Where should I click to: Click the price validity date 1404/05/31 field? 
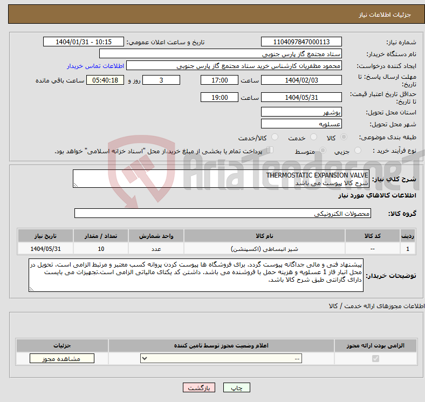click(x=301, y=97)
